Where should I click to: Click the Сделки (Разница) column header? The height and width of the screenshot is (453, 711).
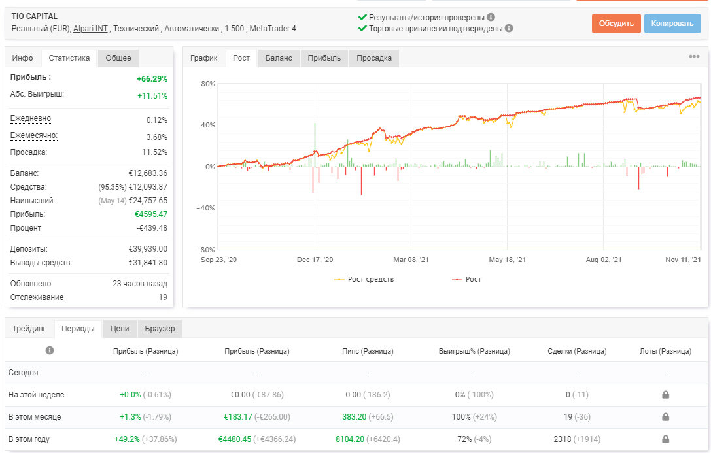pyautogui.click(x=577, y=351)
